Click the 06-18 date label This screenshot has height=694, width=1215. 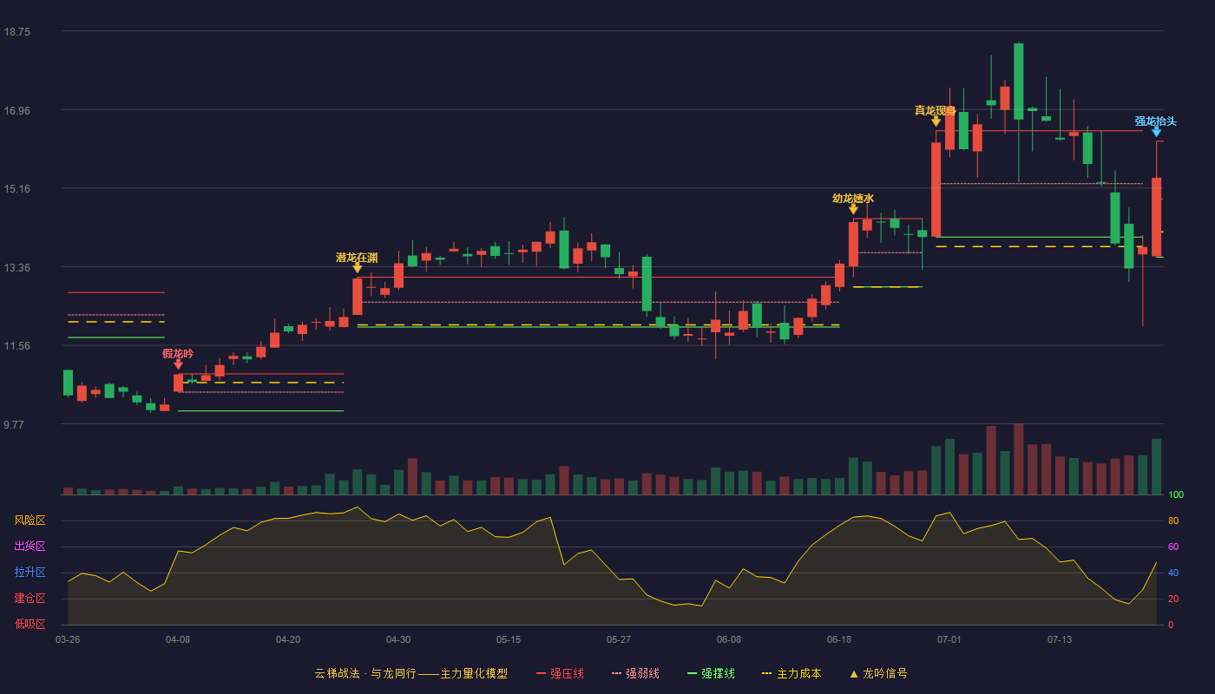(x=839, y=639)
